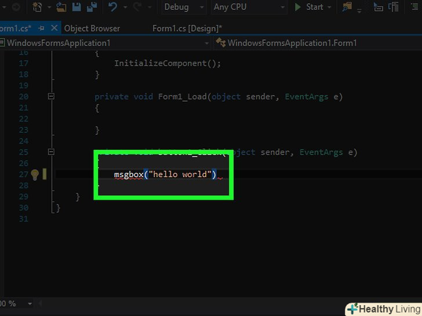Click the private keyword on line 20
The height and width of the screenshot is (316, 422).
tap(111, 97)
